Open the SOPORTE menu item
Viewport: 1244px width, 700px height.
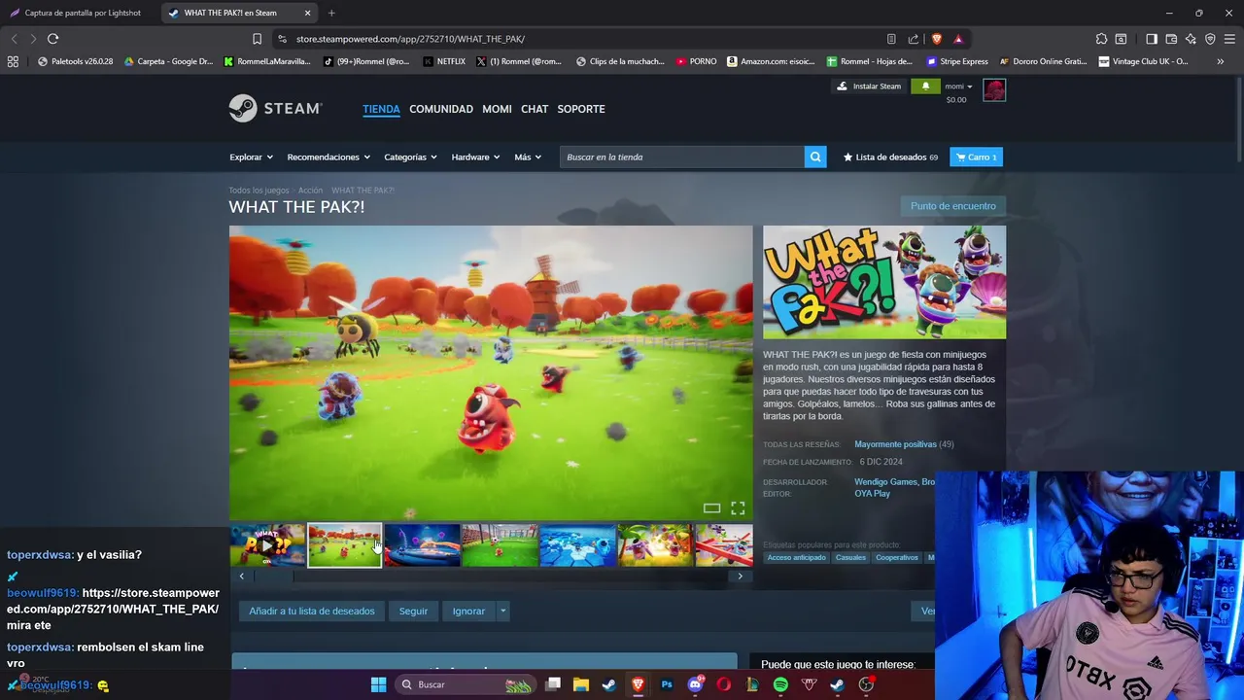pyautogui.click(x=581, y=109)
